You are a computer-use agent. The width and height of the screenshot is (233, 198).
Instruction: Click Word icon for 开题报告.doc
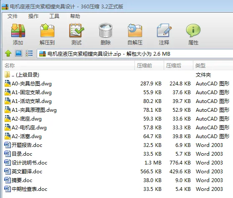coord(8,145)
